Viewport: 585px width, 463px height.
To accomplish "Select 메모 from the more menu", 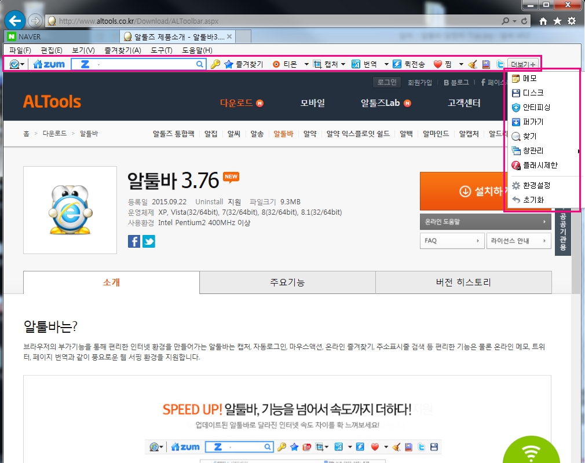I will (x=544, y=78).
